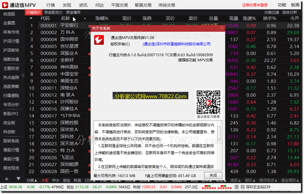Open the dropdown arrow in the table header

click(x=31, y=18)
